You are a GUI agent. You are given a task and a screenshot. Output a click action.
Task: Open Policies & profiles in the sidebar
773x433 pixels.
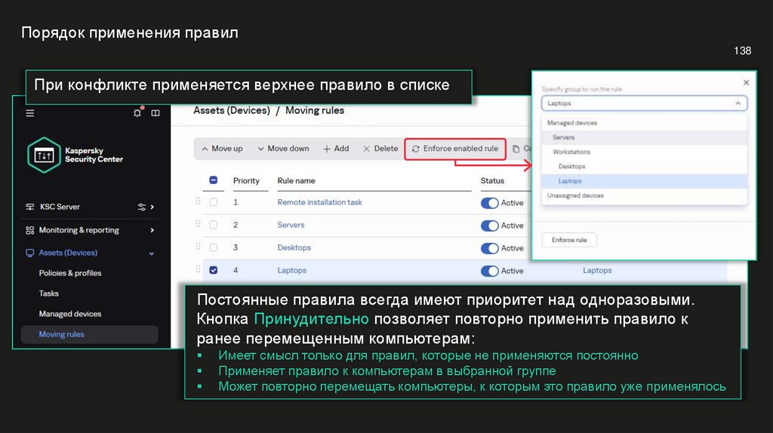[70, 273]
